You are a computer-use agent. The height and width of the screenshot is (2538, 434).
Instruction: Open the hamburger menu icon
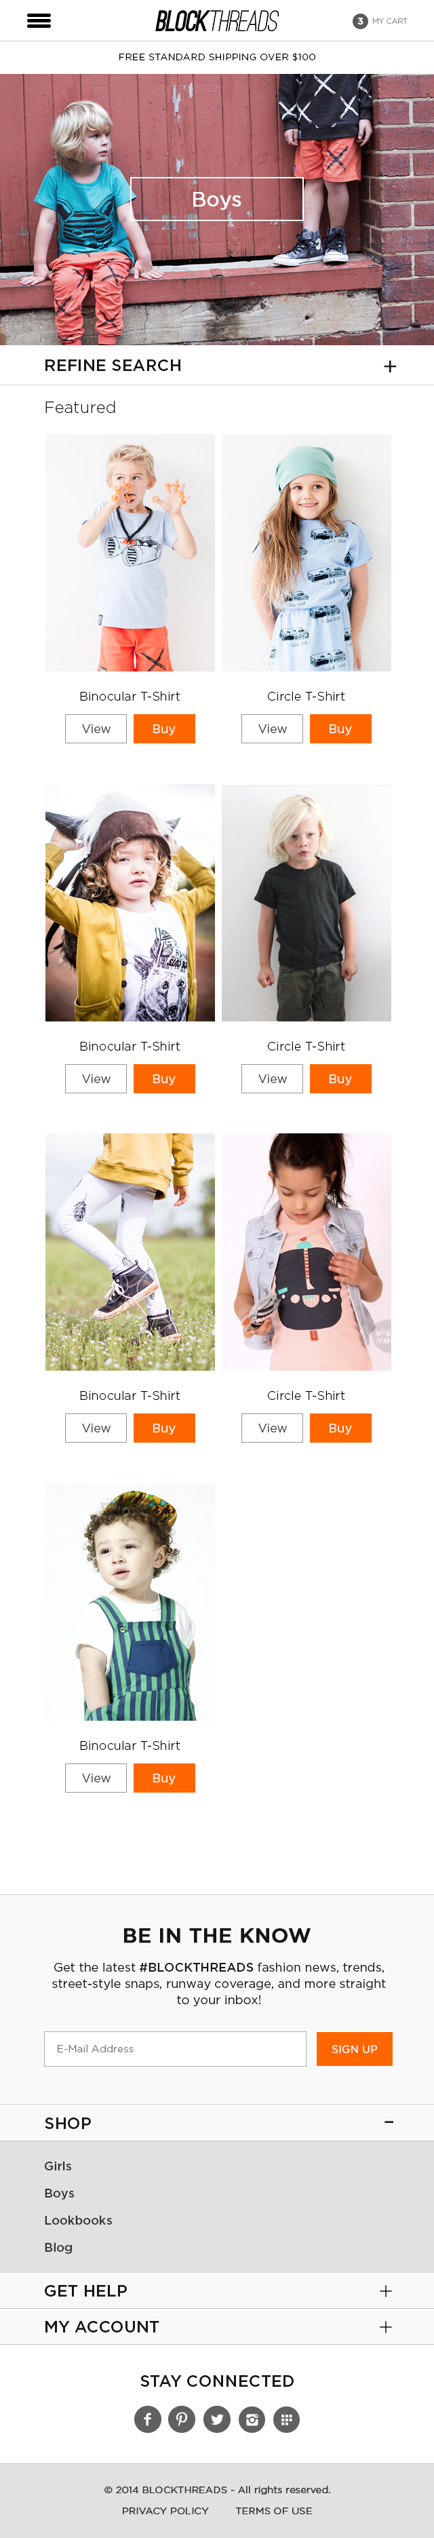tap(39, 21)
